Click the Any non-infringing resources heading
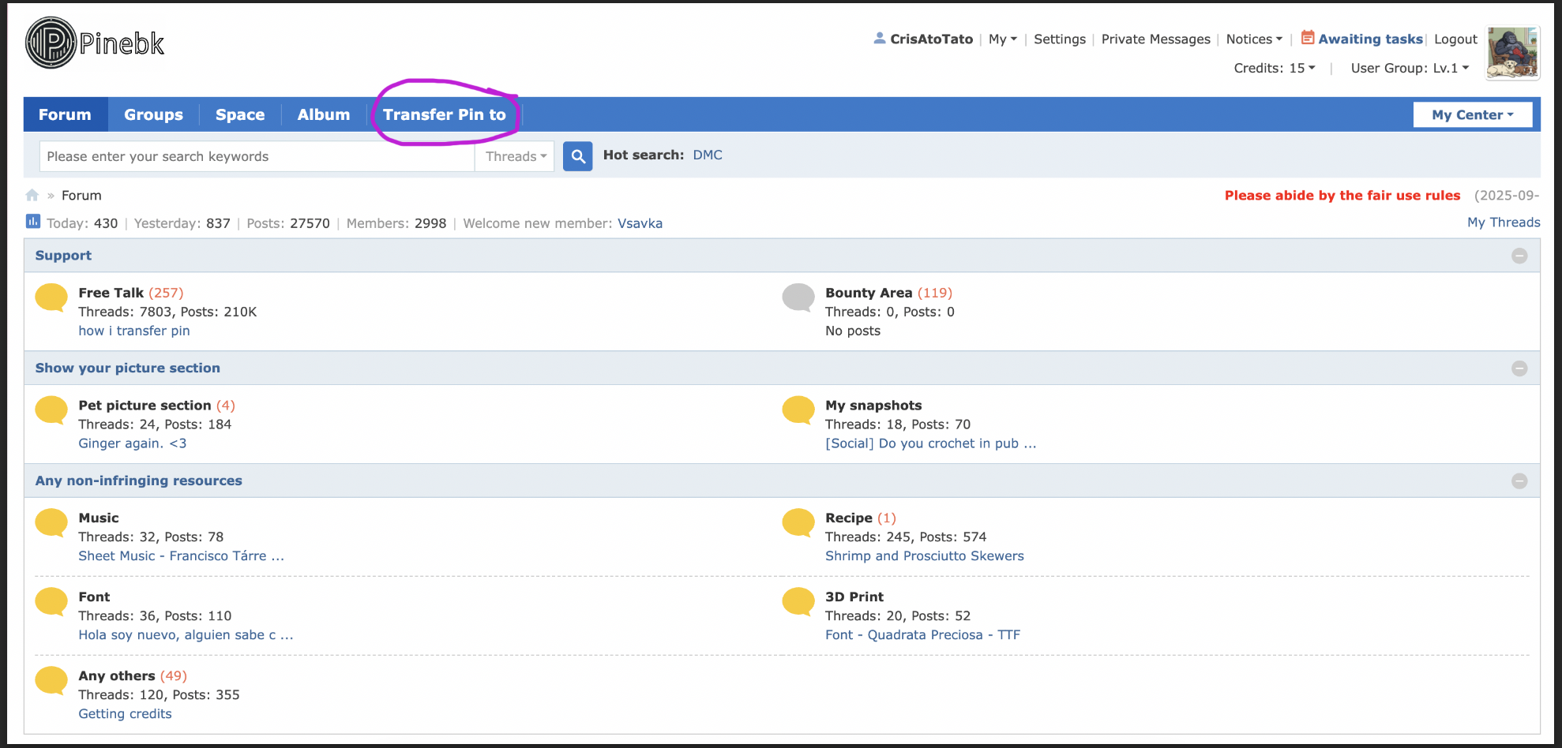This screenshot has height=748, width=1562. 139,481
